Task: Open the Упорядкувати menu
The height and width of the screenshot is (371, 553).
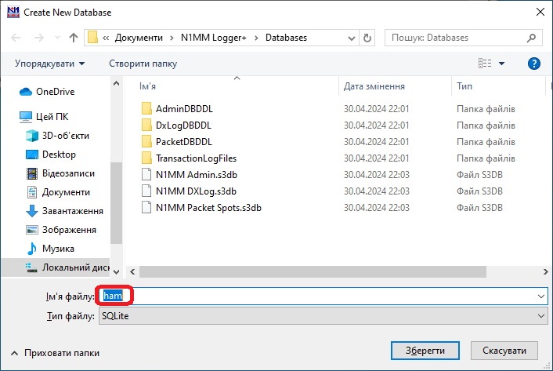Action: 49,64
